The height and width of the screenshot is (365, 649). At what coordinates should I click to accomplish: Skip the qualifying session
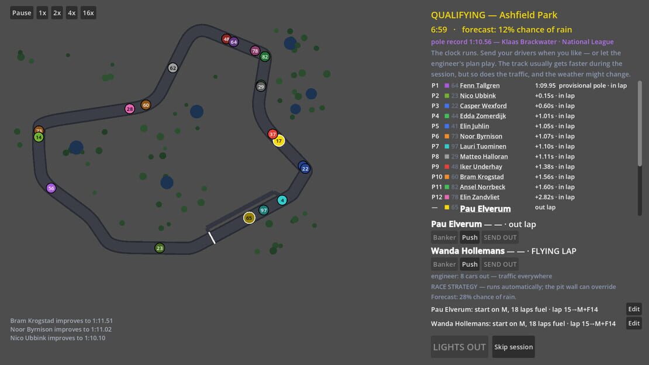(513, 347)
